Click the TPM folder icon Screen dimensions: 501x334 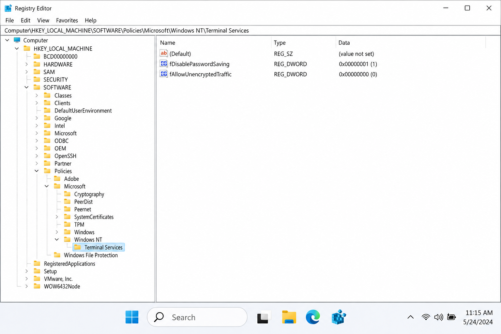coord(67,224)
